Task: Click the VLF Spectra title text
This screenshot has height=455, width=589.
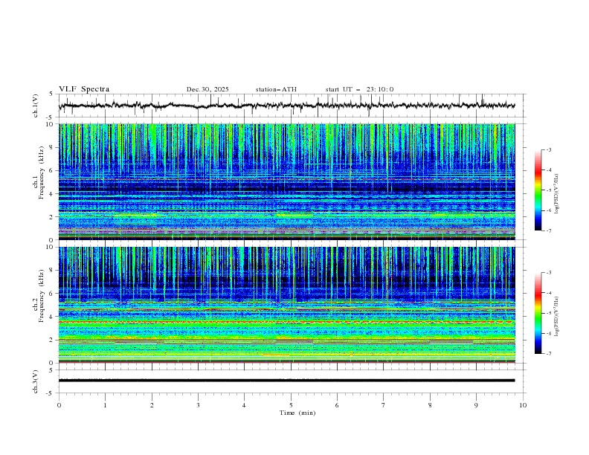Action: coord(84,89)
